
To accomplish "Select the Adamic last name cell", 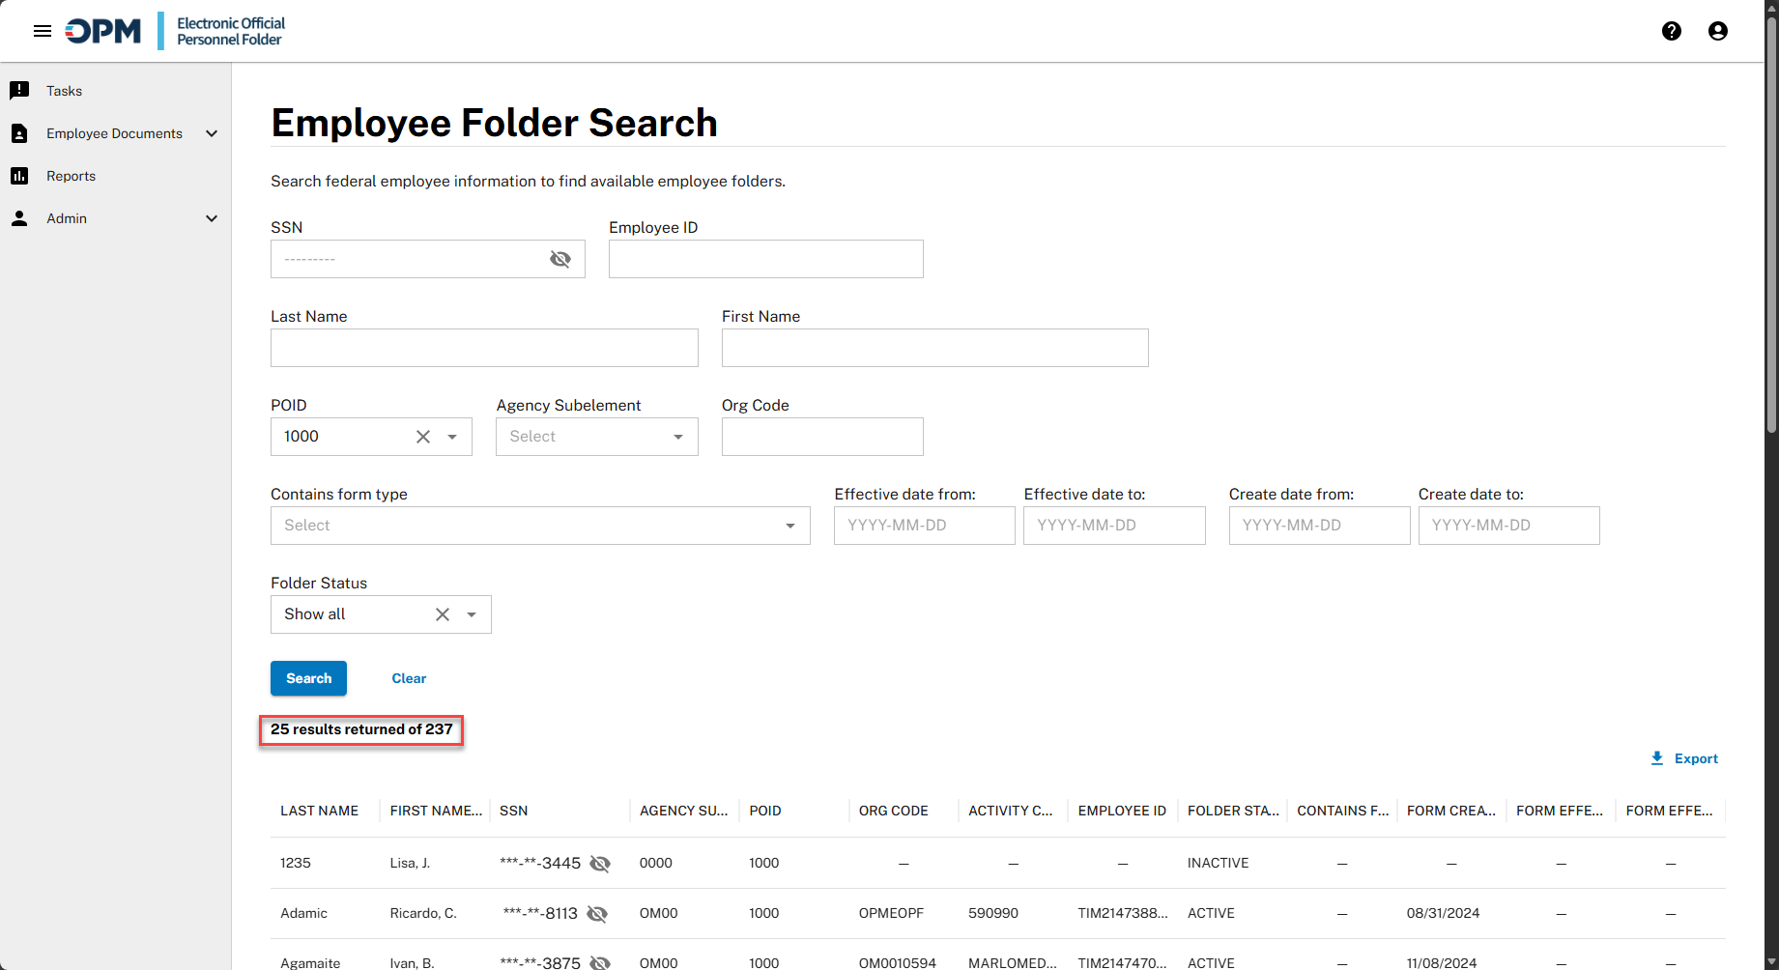I will (x=303, y=913).
